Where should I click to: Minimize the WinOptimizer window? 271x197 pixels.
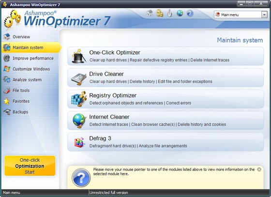pos(241,3)
